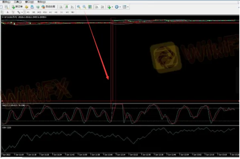Select the M5 timeframe
Viewport: 240px width, 159px height.
click(x=34, y=12)
